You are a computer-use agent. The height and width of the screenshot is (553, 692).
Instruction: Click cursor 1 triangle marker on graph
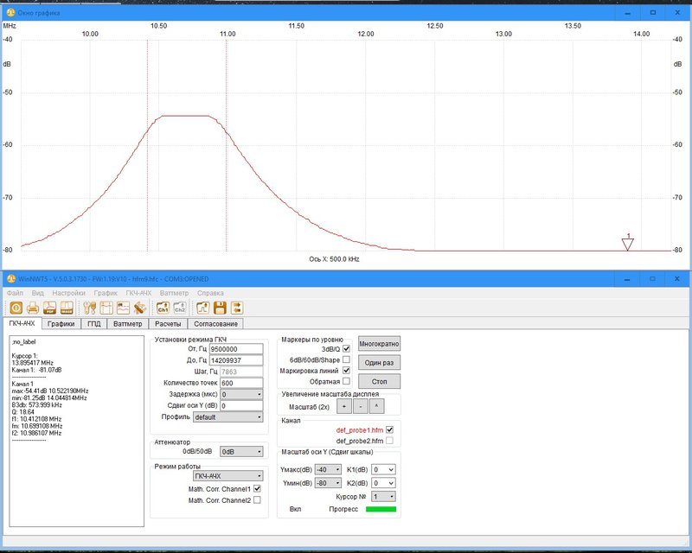[628, 245]
